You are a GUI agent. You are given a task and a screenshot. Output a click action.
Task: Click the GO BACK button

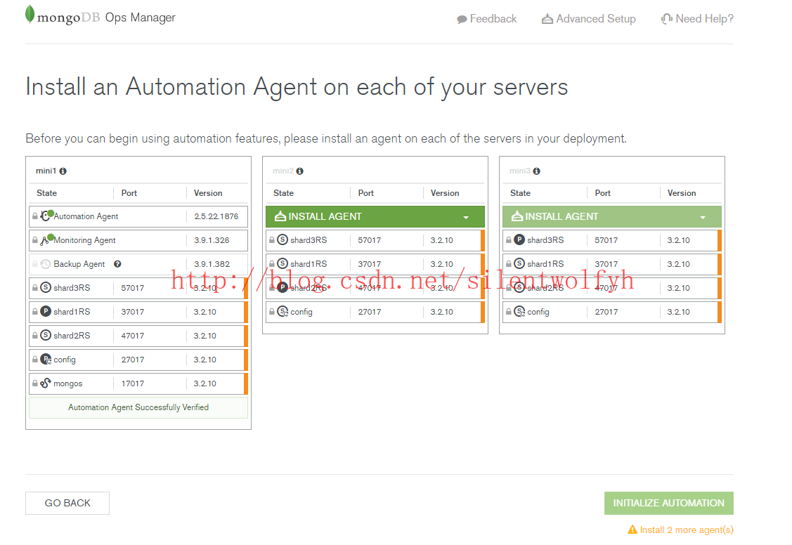67,503
